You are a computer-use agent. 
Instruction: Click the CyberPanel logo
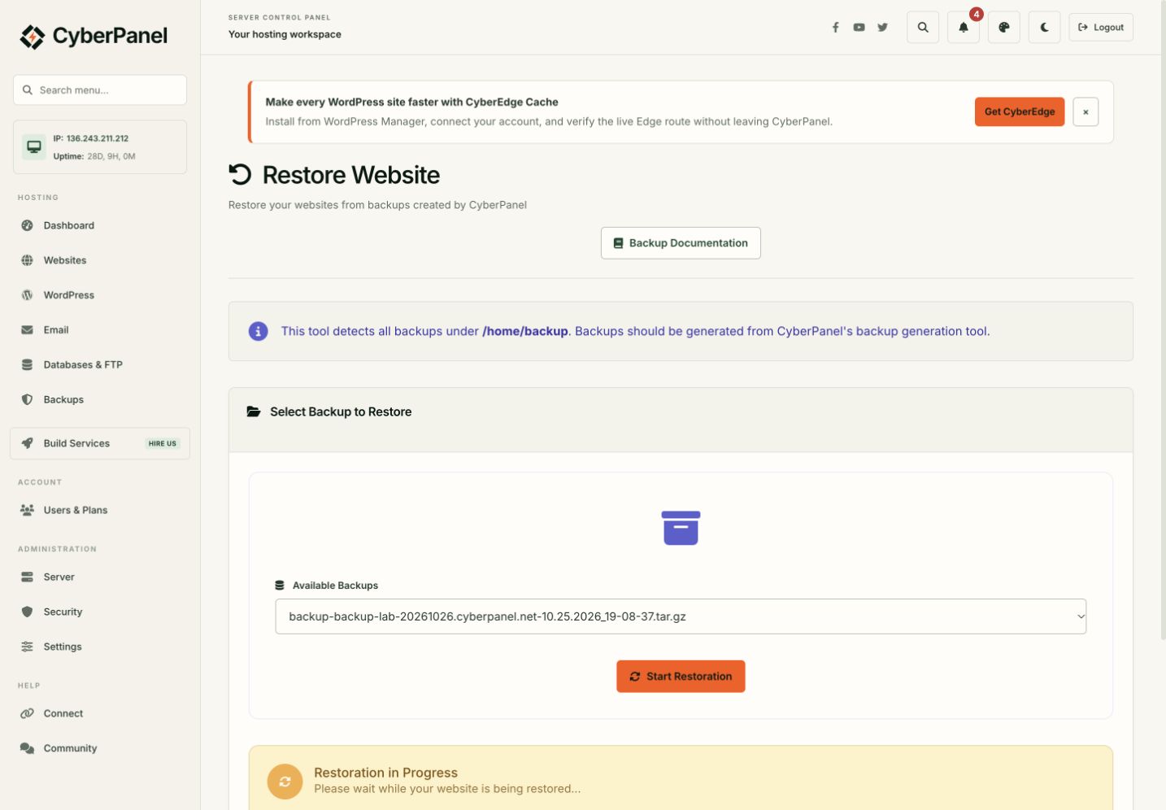pyautogui.click(x=94, y=36)
